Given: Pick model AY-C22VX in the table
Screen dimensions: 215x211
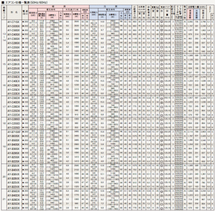Looking at the screenshot, I should [x=14, y=72].
